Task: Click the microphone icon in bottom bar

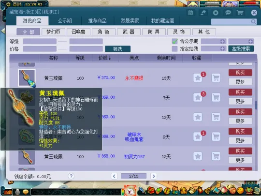Action: 17,192
